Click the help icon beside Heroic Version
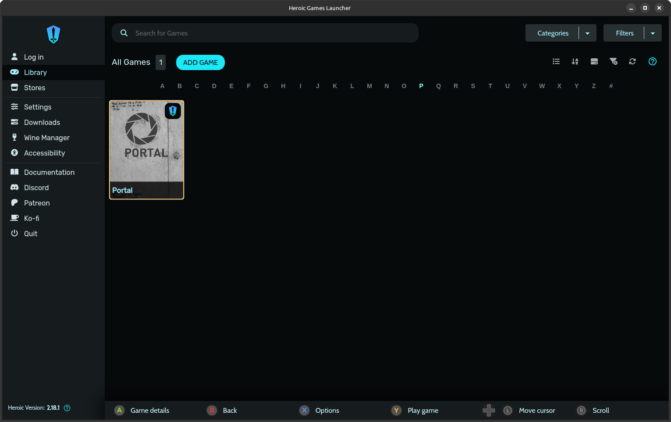This screenshot has height=422, width=671. [x=67, y=408]
